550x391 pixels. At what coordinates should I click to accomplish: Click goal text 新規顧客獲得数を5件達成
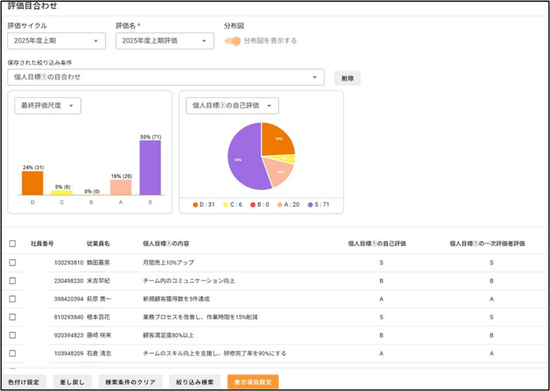(x=177, y=299)
